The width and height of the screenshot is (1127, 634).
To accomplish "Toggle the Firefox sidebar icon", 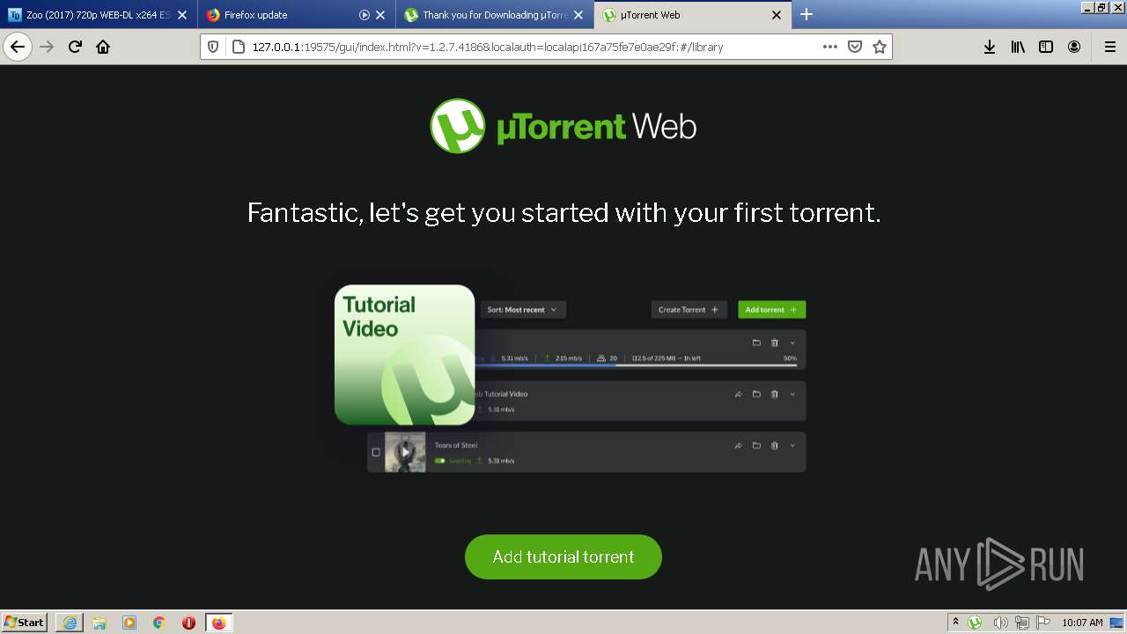I will [1046, 47].
